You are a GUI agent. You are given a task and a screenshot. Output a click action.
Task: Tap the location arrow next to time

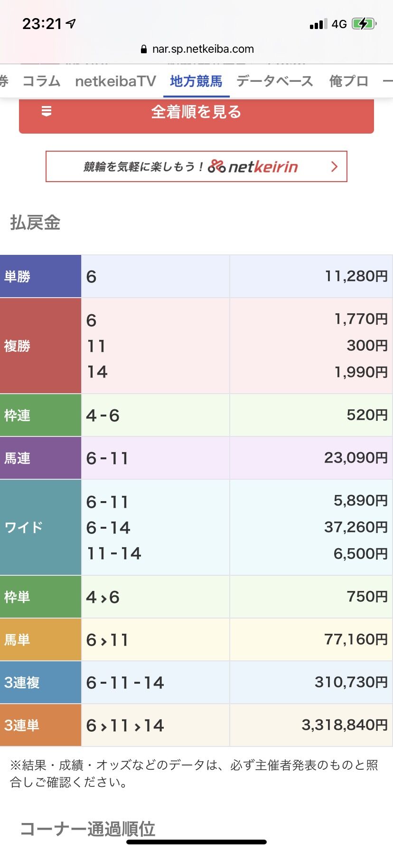(71, 23)
